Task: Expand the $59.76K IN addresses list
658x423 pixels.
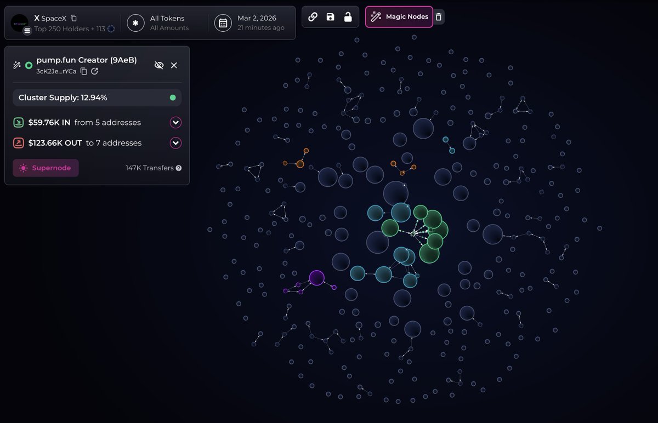Action: [175, 123]
